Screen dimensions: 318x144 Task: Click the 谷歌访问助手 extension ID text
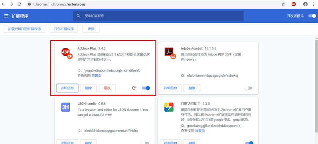pos(211,126)
